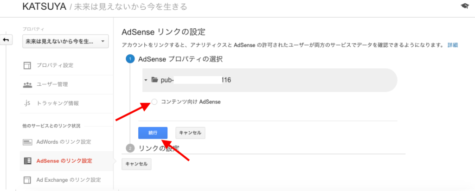Open the property dropdown 未来は見えないから今を生...
The image size is (475, 191).
point(65,41)
